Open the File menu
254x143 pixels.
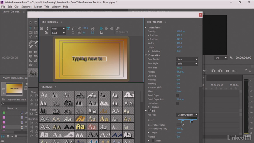3,7
